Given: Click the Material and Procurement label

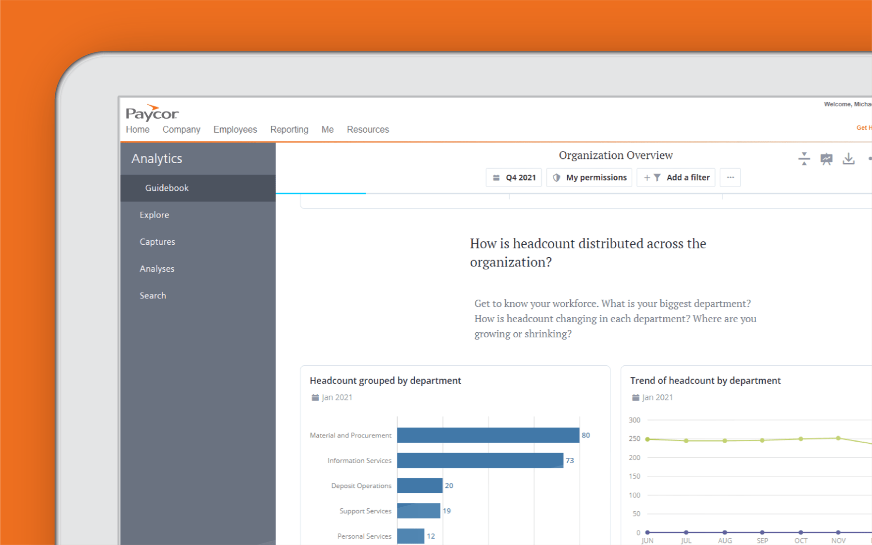Looking at the screenshot, I should point(350,435).
